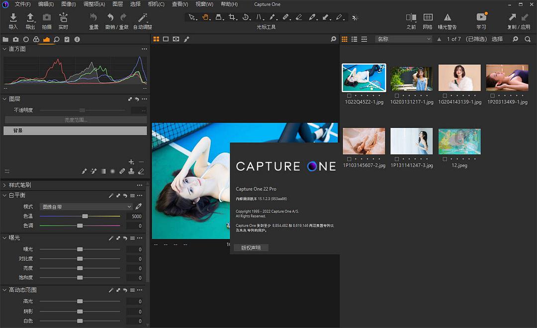This screenshot has height=328, width=537.
Task: Select the rotate cursor tool
Action: click(245, 17)
